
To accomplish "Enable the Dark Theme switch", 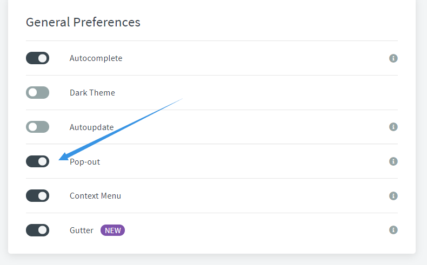I will [x=38, y=93].
